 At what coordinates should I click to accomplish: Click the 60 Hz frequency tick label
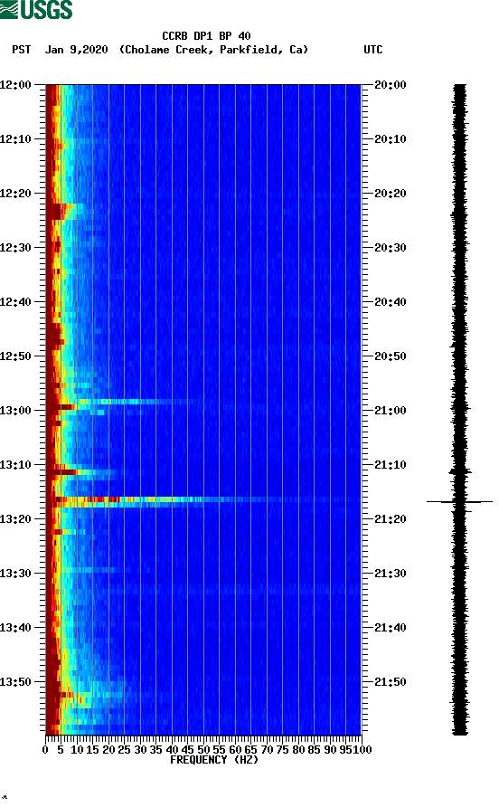235,749
